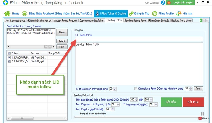
Task: Click the Vietnam flag language icon
Action: pyautogui.click(x=169, y=2)
